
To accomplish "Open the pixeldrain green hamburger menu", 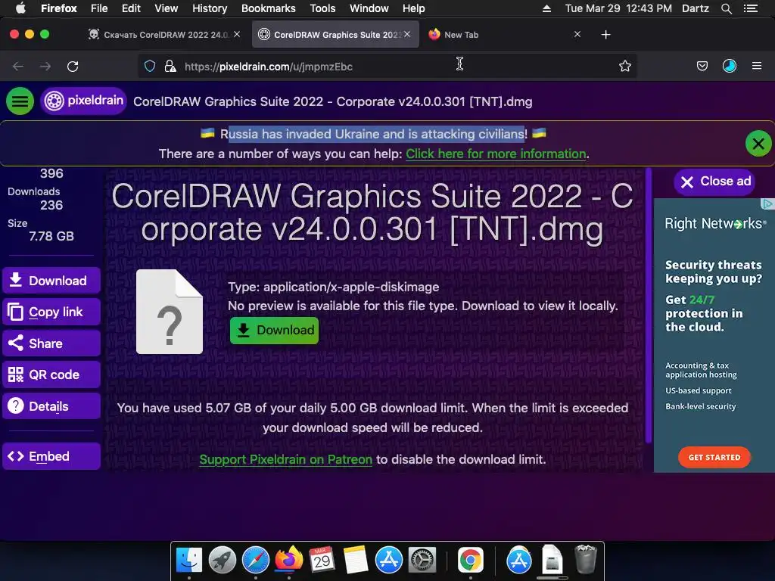I will [x=20, y=101].
